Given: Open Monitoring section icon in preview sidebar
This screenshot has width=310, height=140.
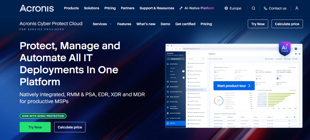Looking at the screenshot, I should point(168,64).
